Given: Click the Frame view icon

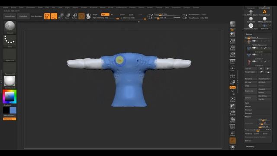Looking at the screenshot, I should (x=232, y=100).
